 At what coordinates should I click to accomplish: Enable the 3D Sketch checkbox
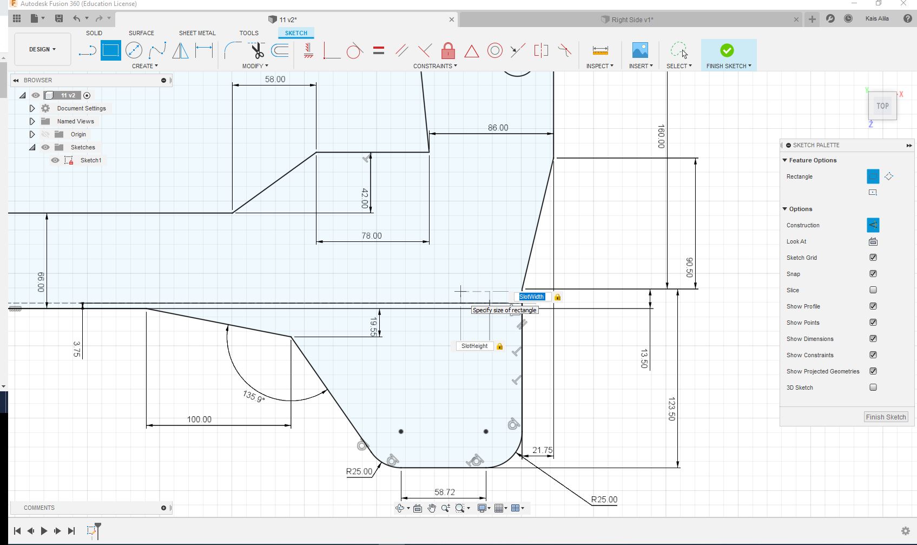[873, 388]
